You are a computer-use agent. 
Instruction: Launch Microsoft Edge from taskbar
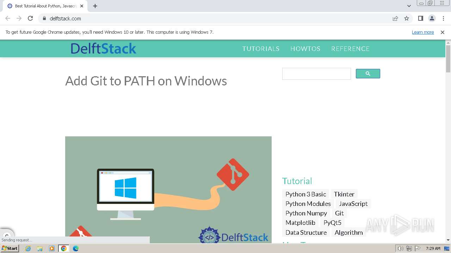click(76, 248)
